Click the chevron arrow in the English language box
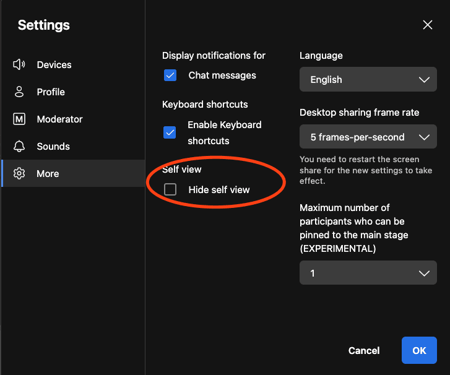450x375 pixels. pos(424,80)
